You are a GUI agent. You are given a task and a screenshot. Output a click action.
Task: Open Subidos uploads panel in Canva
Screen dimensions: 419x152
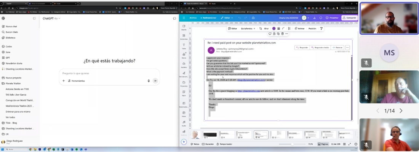pyautogui.click(x=184, y=65)
